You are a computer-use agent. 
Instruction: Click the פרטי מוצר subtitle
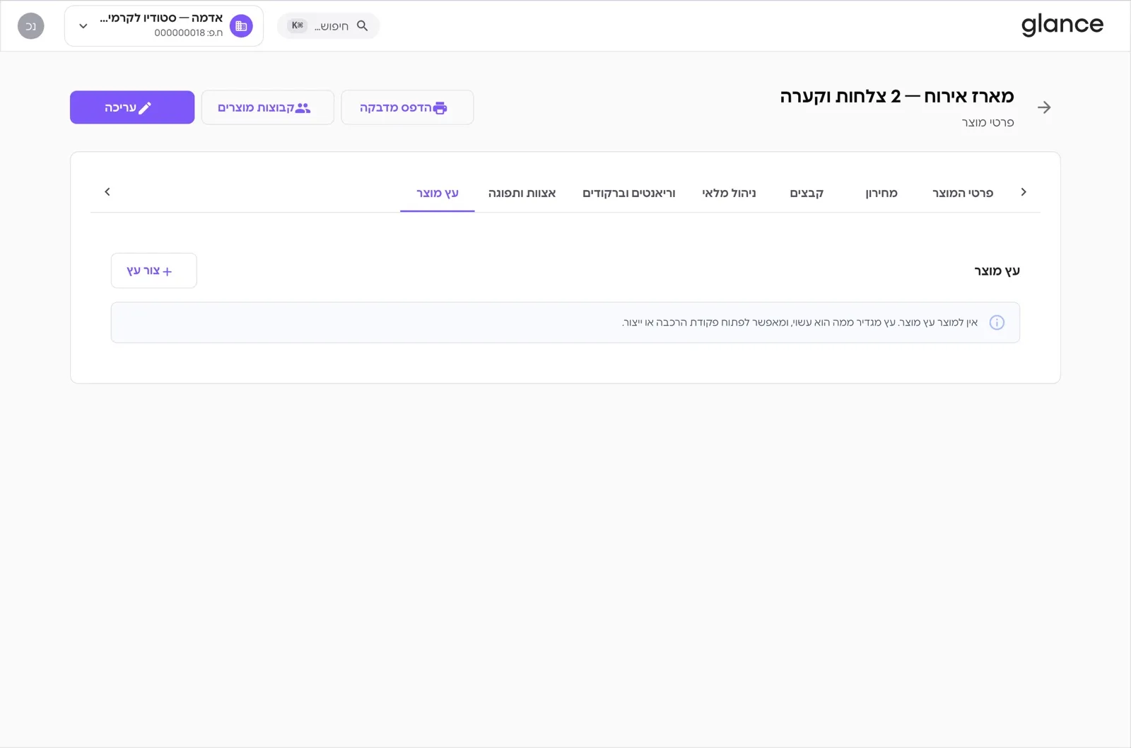point(988,122)
